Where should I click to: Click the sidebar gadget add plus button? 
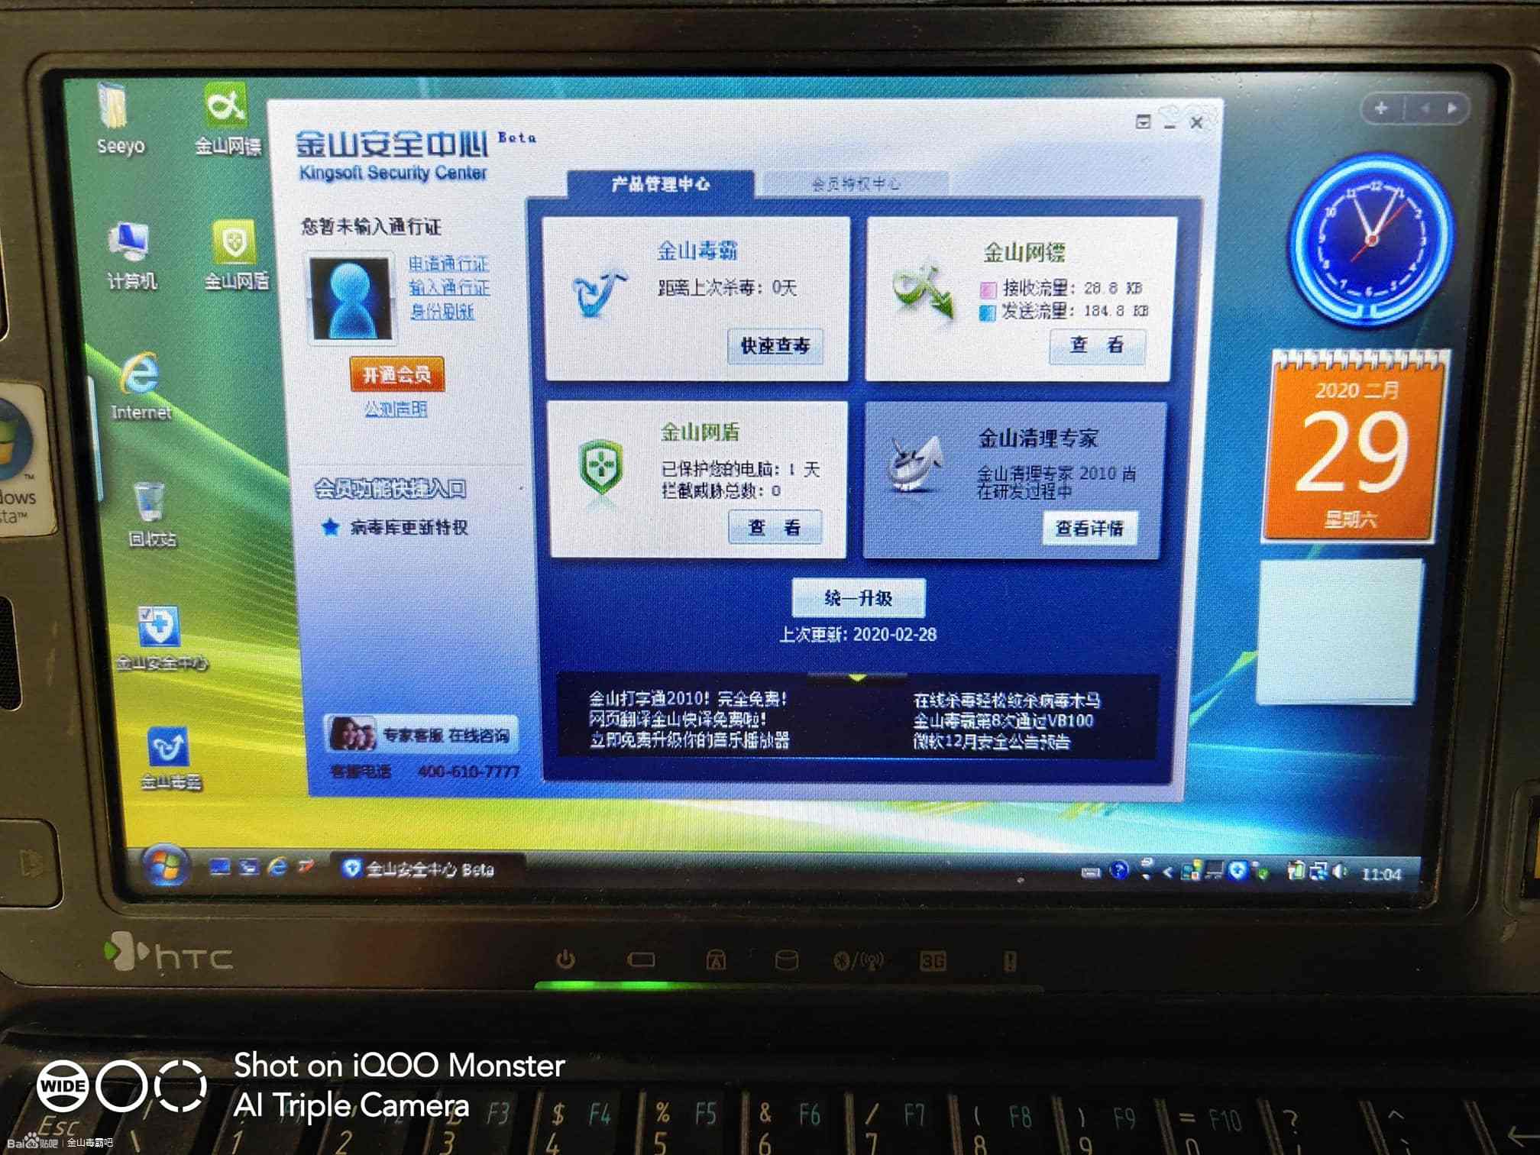(x=1381, y=108)
